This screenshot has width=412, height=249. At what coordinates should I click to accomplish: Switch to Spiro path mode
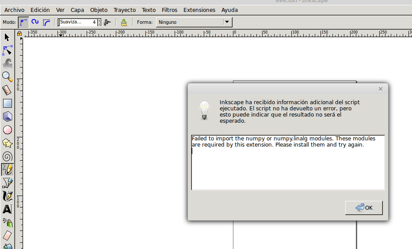tap(35, 22)
